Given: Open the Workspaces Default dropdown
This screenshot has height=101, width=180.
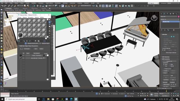Looking at the screenshot, I should (174, 3).
